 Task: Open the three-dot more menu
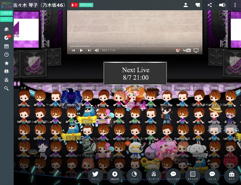[235, 5]
